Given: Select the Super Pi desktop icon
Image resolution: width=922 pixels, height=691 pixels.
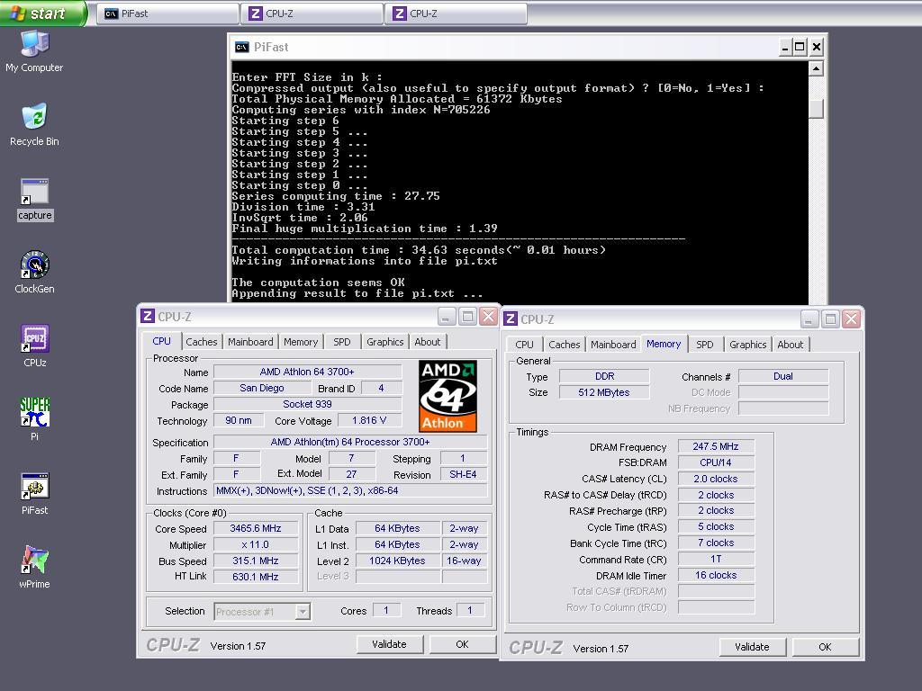Looking at the screenshot, I should (35, 419).
